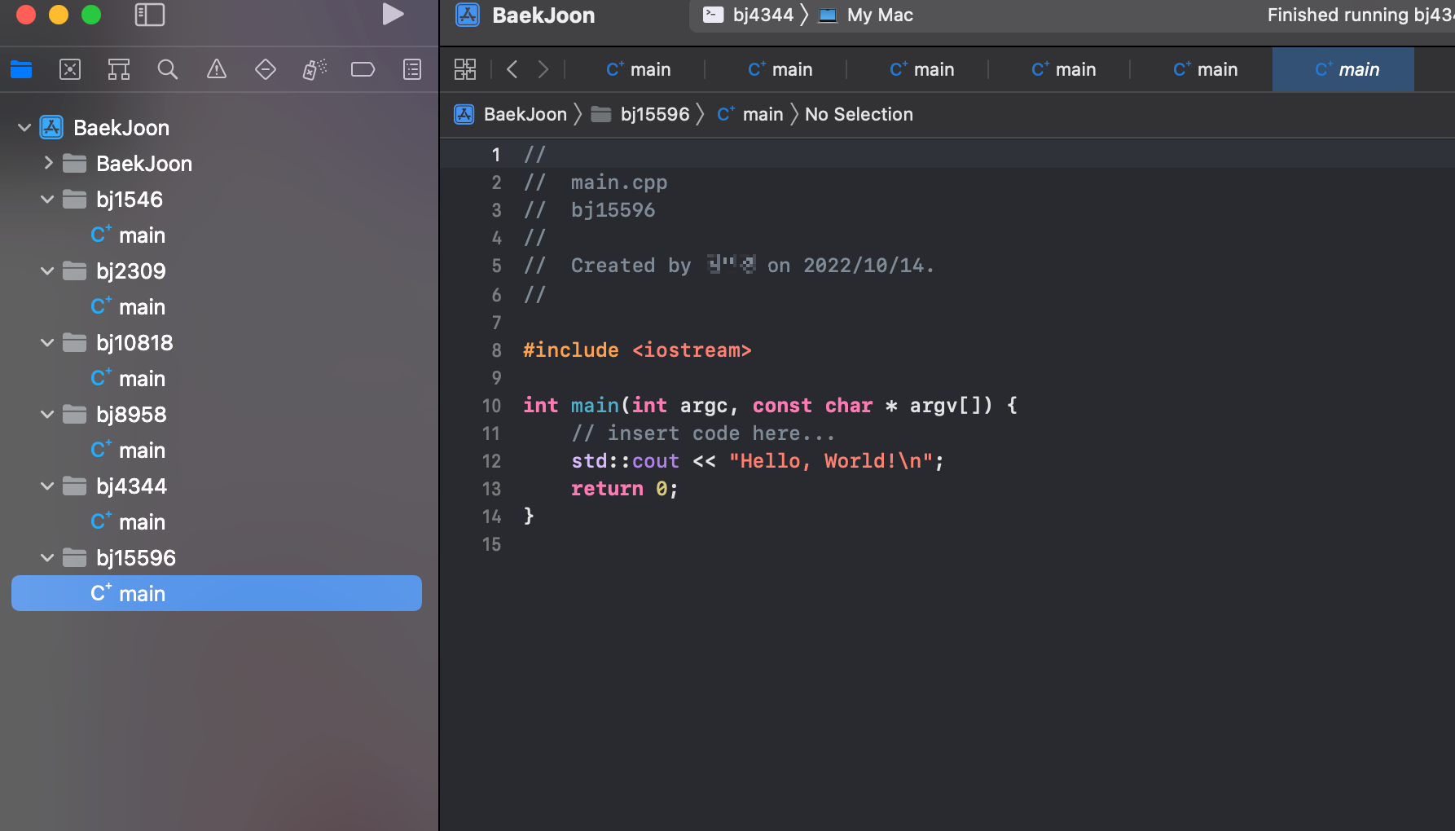Open the Debug navigator spray icon
Screen dimensions: 1455x831
(x=314, y=69)
